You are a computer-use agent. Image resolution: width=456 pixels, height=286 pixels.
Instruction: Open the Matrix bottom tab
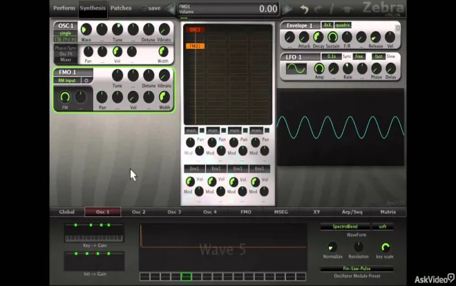(x=388, y=212)
